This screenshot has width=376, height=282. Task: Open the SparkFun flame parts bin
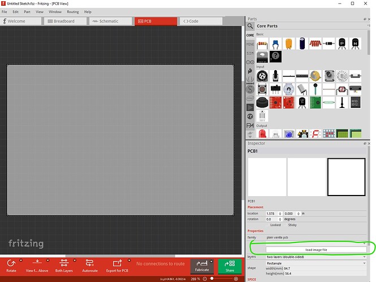tap(250, 71)
